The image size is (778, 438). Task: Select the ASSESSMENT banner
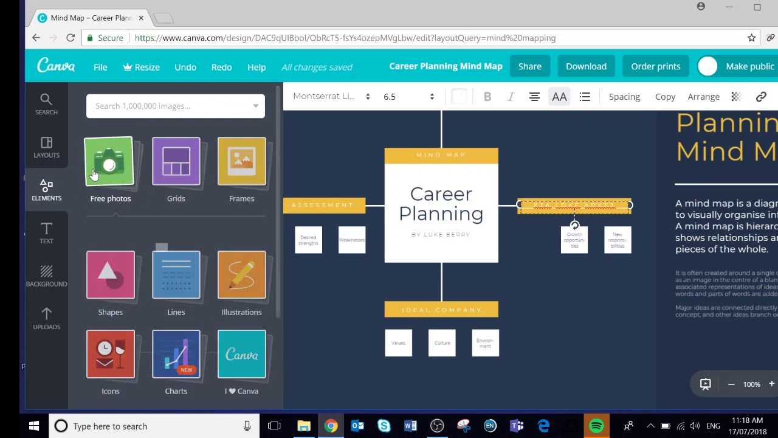pos(324,205)
